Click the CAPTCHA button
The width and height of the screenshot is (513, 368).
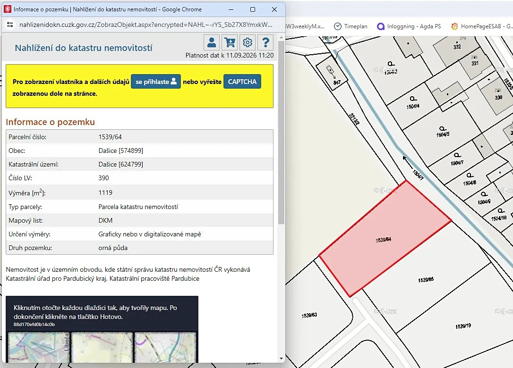[x=242, y=82]
